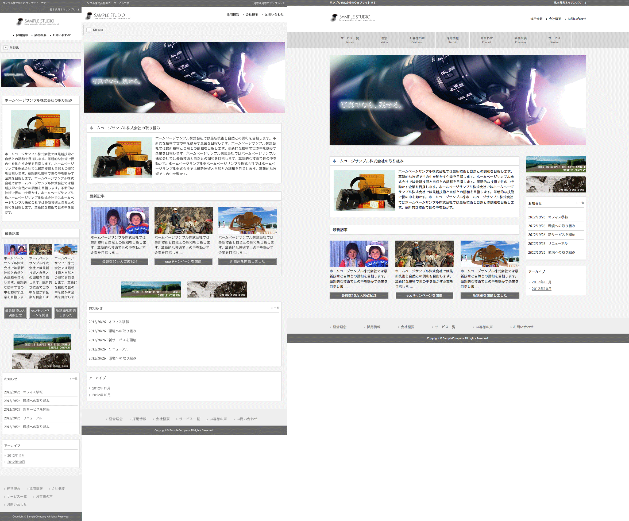Image resolution: width=629 pixels, height=521 pixels.
Task: Open the 問合わせ Contact navigation tab
Action: [486, 40]
